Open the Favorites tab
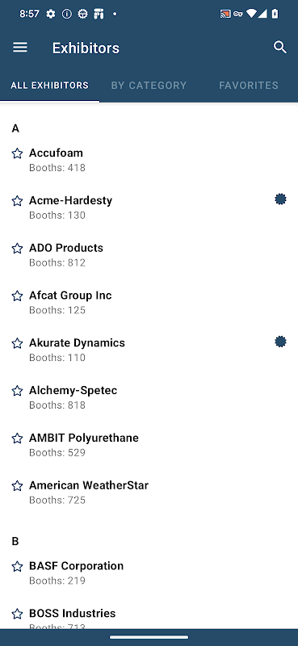Viewport: 298px width, 646px height. (249, 86)
